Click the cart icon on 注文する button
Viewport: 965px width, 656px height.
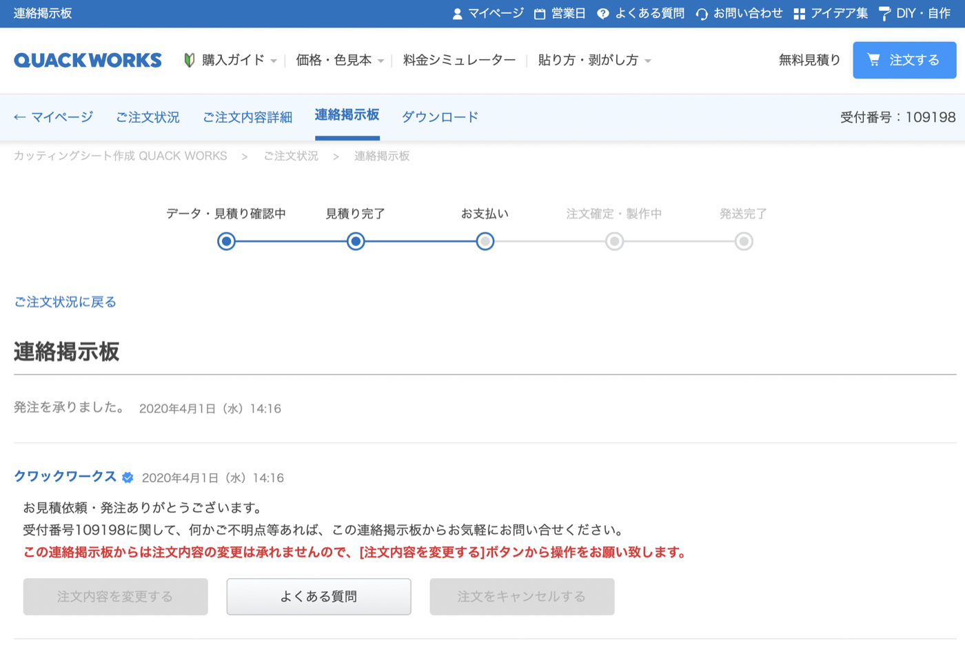pyautogui.click(x=874, y=60)
